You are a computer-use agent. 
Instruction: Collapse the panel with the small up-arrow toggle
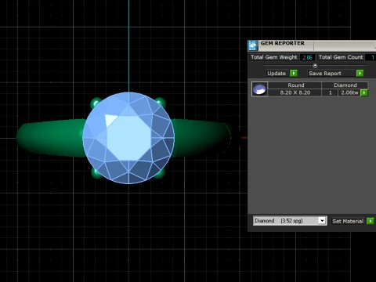tap(315, 65)
